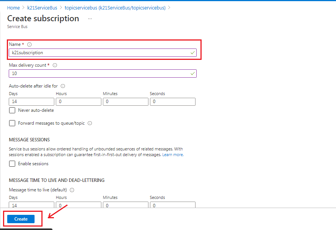
Task: Click the green checkmark in the Name field
Action: [192, 53]
